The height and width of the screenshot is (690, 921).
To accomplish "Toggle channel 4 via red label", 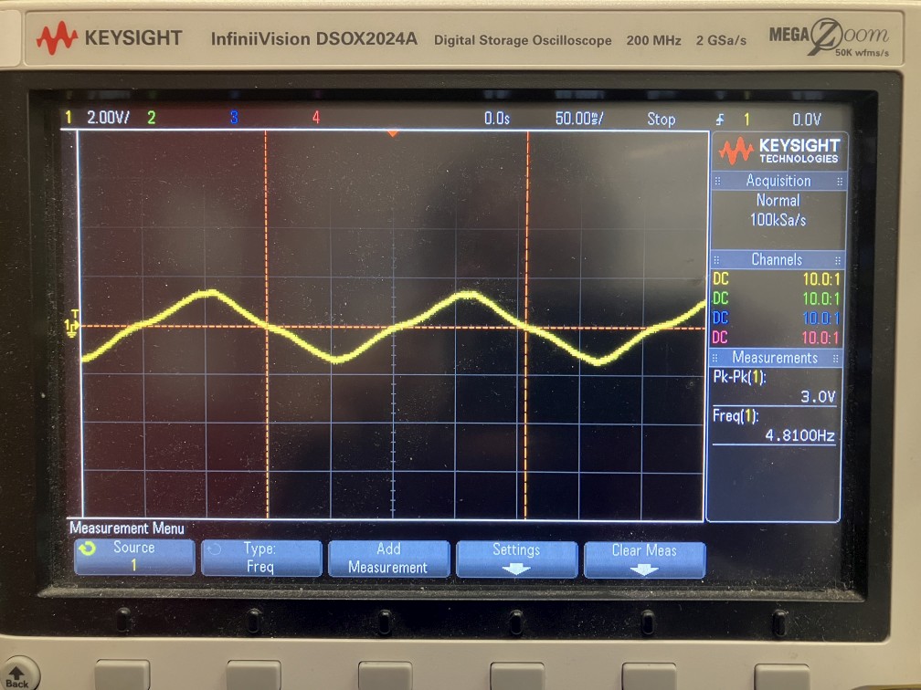I will [x=315, y=118].
